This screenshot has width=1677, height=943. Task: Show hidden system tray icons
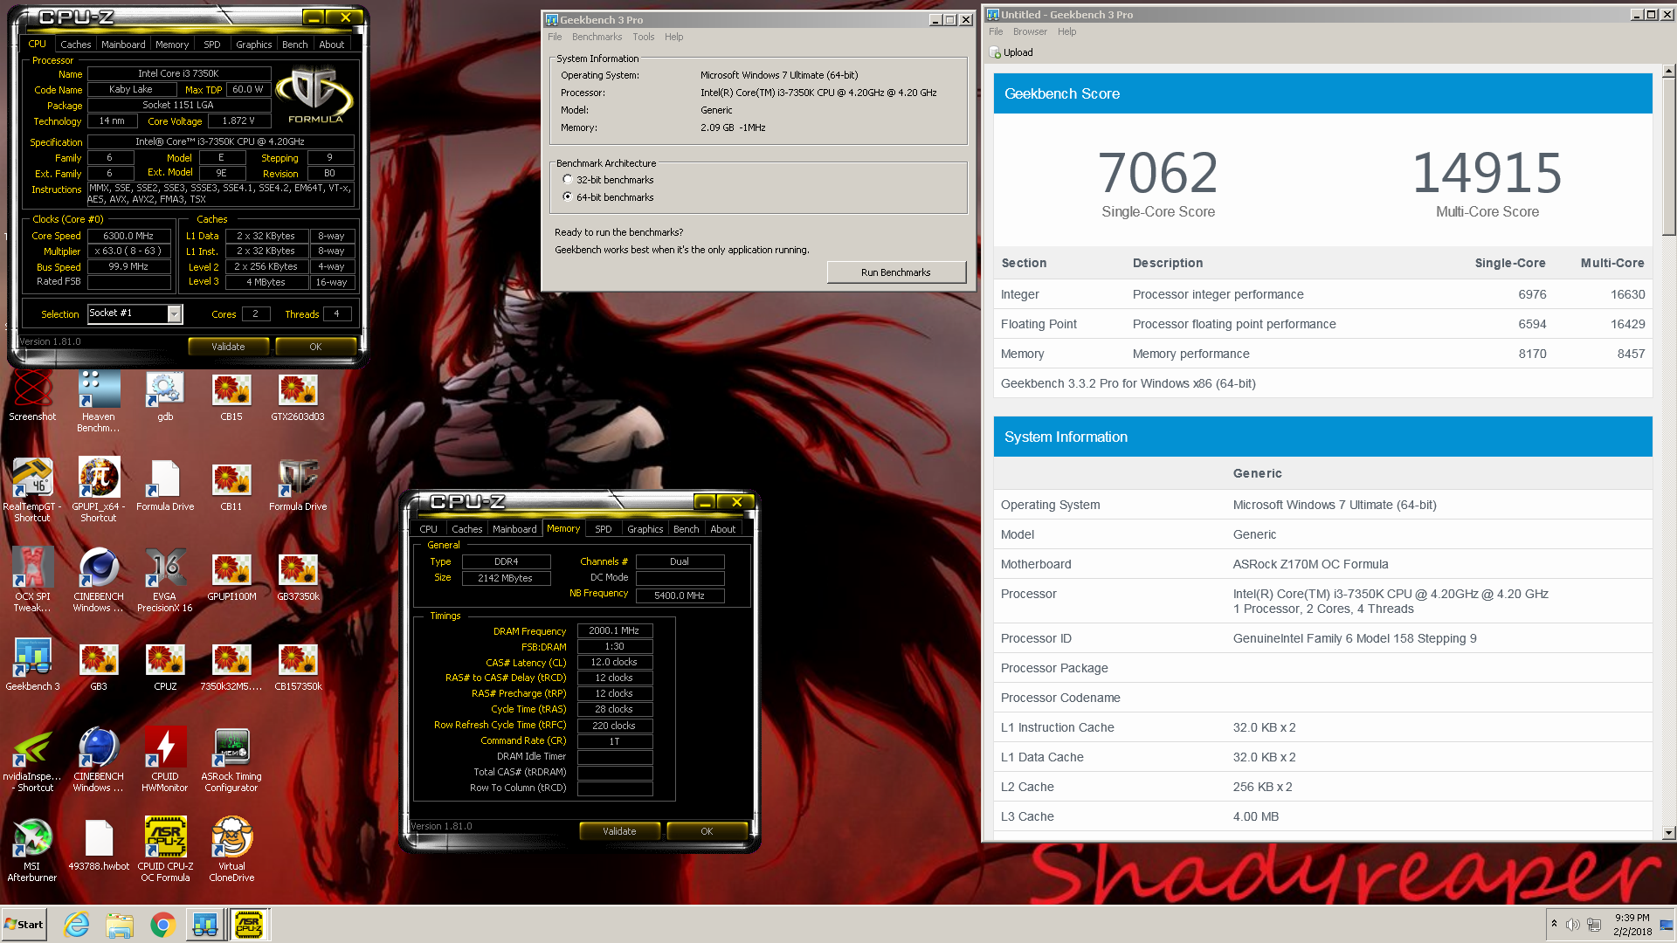coord(1554,924)
